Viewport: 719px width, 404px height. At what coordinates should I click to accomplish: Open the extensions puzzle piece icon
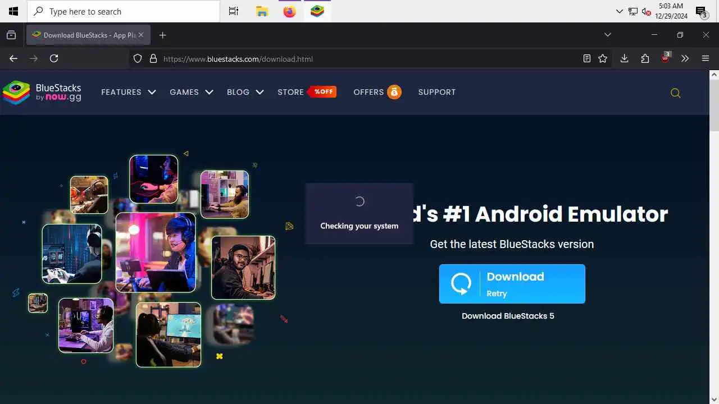(x=645, y=58)
